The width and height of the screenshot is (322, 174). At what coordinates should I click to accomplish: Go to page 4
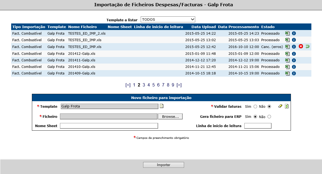[x=149, y=85]
